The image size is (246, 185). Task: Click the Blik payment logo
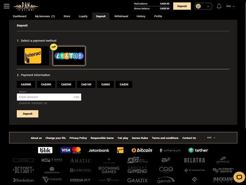[x=45, y=150]
